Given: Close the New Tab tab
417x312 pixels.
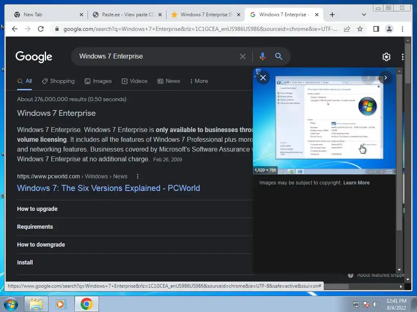Looking at the screenshot, I should [81, 15].
